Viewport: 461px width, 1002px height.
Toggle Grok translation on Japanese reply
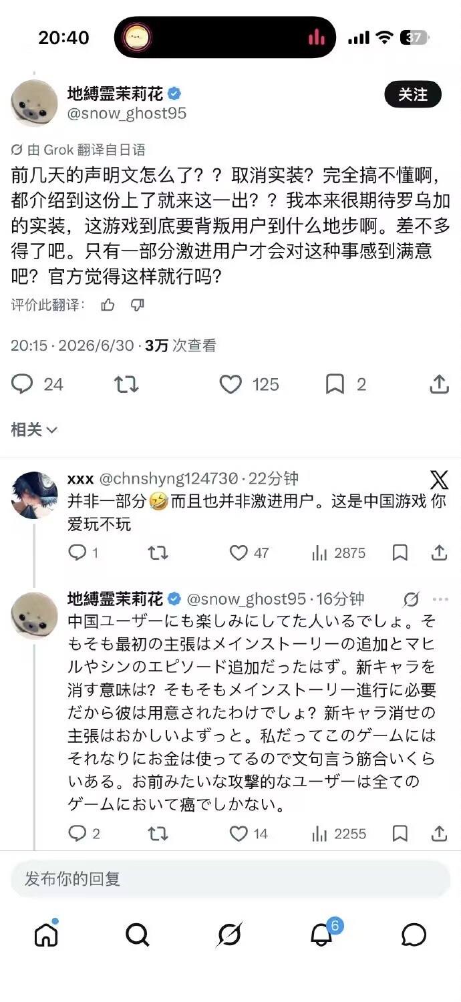[x=412, y=599]
